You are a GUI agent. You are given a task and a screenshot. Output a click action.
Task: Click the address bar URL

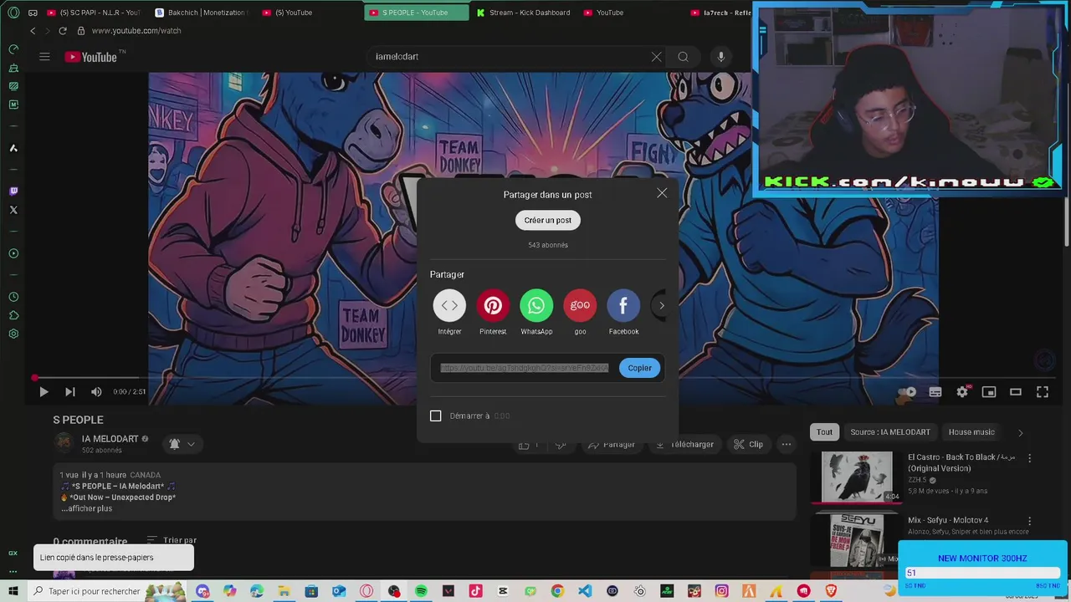(x=136, y=31)
